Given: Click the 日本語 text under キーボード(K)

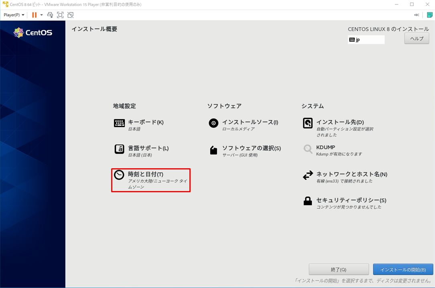Looking at the screenshot, I should pyautogui.click(x=134, y=129).
